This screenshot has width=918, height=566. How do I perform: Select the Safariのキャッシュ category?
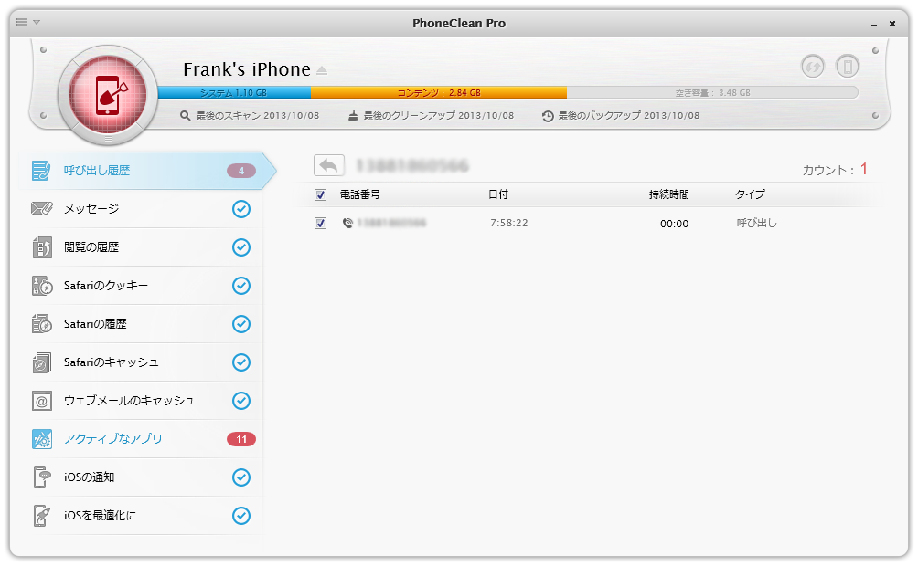(x=143, y=362)
